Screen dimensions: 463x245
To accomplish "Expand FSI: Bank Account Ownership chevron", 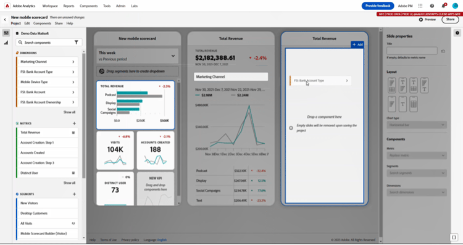I will [x=73, y=102].
